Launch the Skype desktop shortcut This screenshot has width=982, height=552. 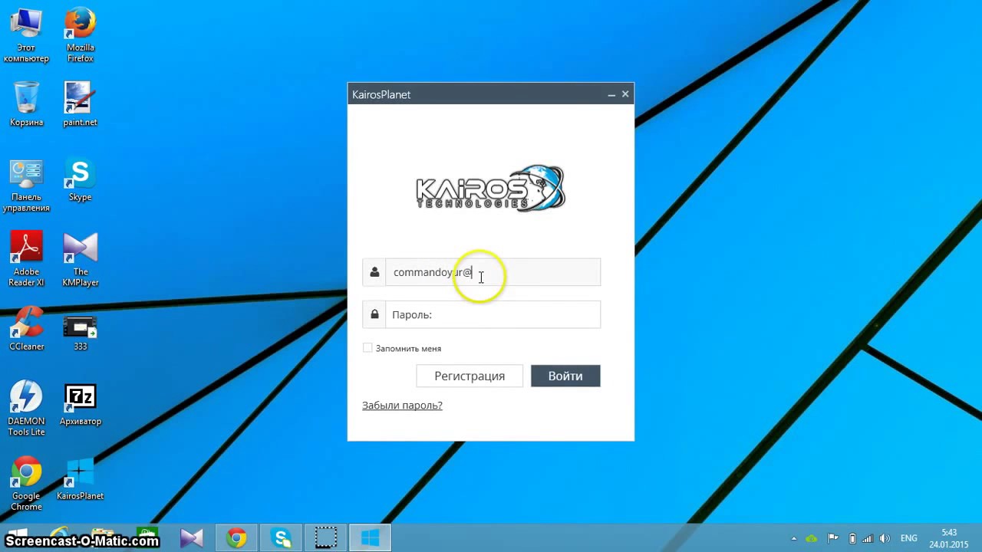tap(80, 180)
